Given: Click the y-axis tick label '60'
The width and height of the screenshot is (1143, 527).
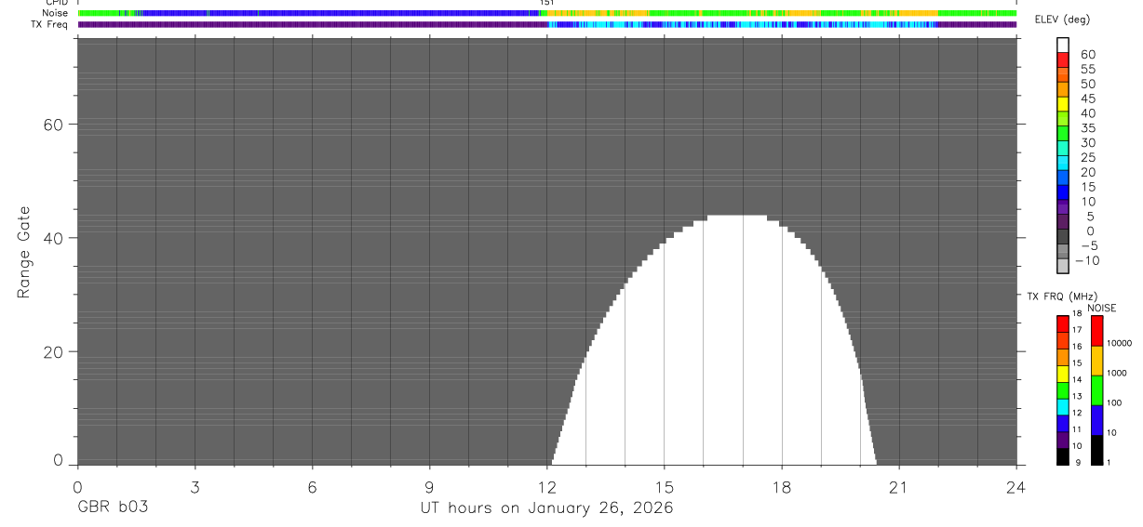Looking at the screenshot, I should [x=54, y=125].
